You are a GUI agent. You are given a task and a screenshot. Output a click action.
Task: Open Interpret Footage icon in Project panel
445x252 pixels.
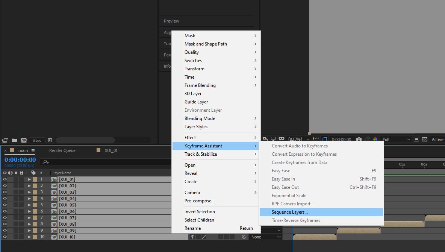(5, 140)
